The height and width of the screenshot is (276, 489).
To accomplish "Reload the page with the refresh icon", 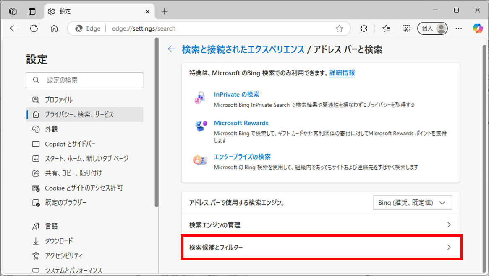I will pyautogui.click(x=34, y=28).
